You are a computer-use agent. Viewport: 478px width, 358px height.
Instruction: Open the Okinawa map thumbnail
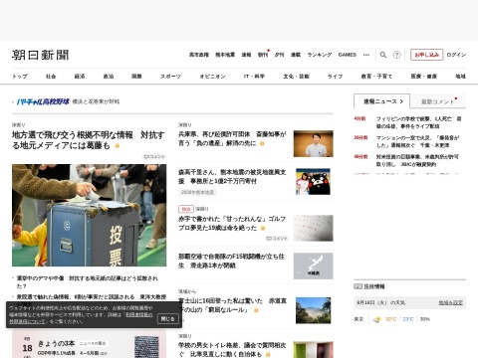[x=313, y=266]
